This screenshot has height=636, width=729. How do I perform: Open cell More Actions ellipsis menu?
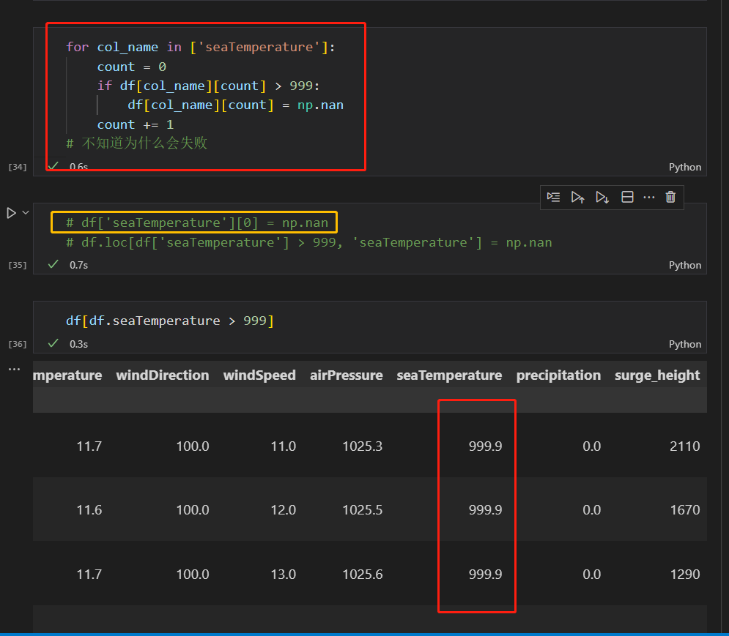(648, 197)
